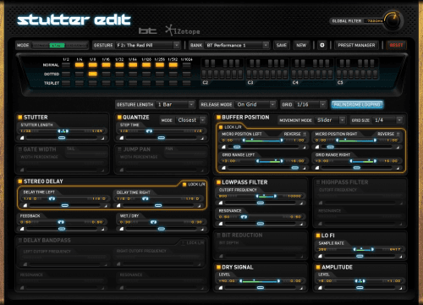Toggle Stereo Delay Lock L/R
This screenshot has width=423, height=305.
tap(184, 185)
